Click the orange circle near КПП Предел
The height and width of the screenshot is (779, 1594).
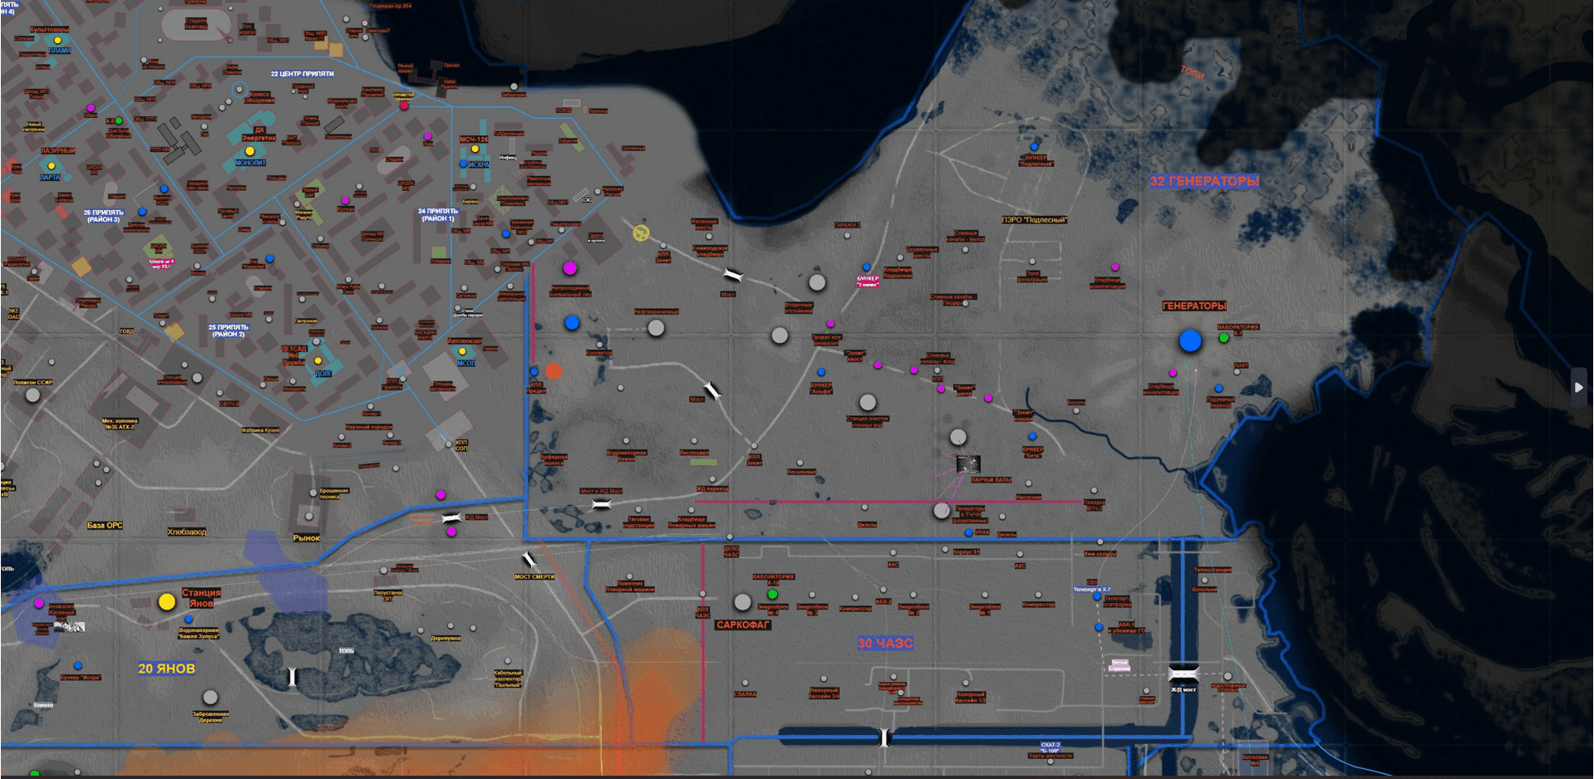[x=554, y=371]
